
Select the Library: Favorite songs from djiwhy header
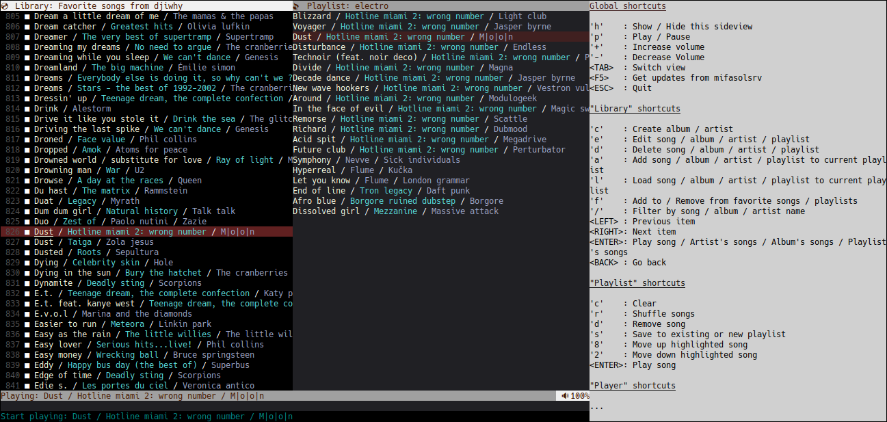tap(146, 5)
